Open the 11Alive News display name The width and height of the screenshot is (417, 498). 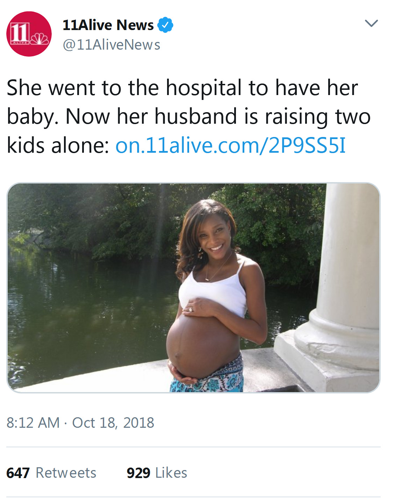tap(108, 25)
